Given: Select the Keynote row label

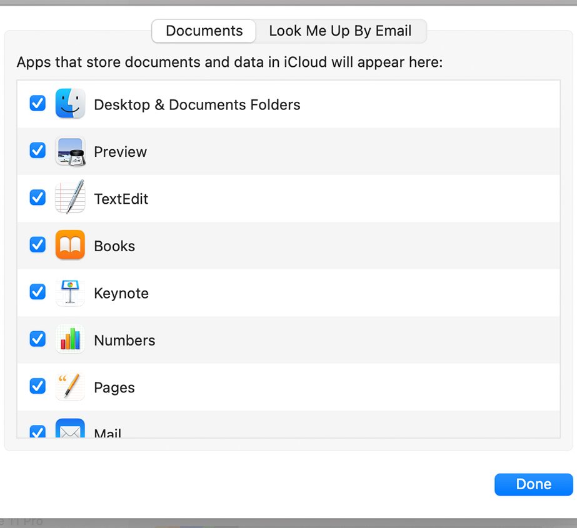Looking at the screenshot, I should pyautogui.click(x=121, y=293).
